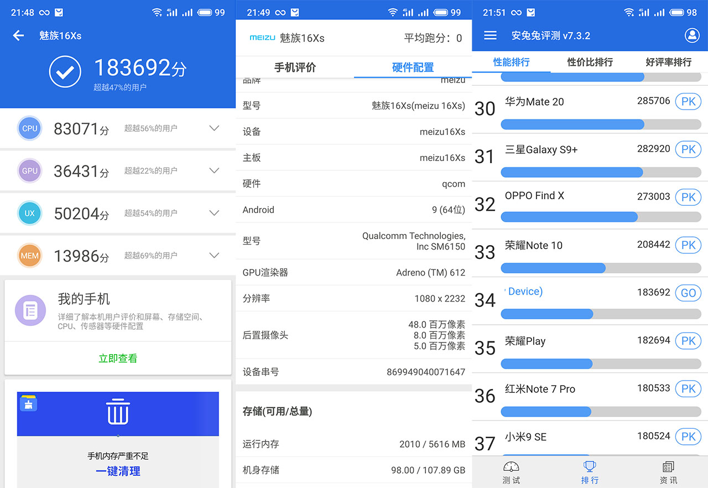The width and height of the screenshot is (708, 488).
Task: Select the GPU score icon
Action: [x=29, y=170]
